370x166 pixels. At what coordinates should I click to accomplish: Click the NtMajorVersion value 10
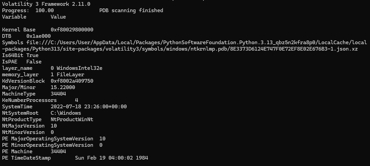point(54,126)
